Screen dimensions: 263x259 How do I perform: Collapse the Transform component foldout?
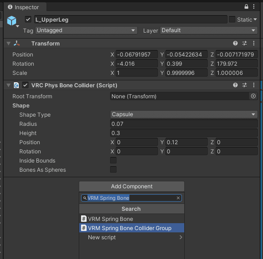8,44
